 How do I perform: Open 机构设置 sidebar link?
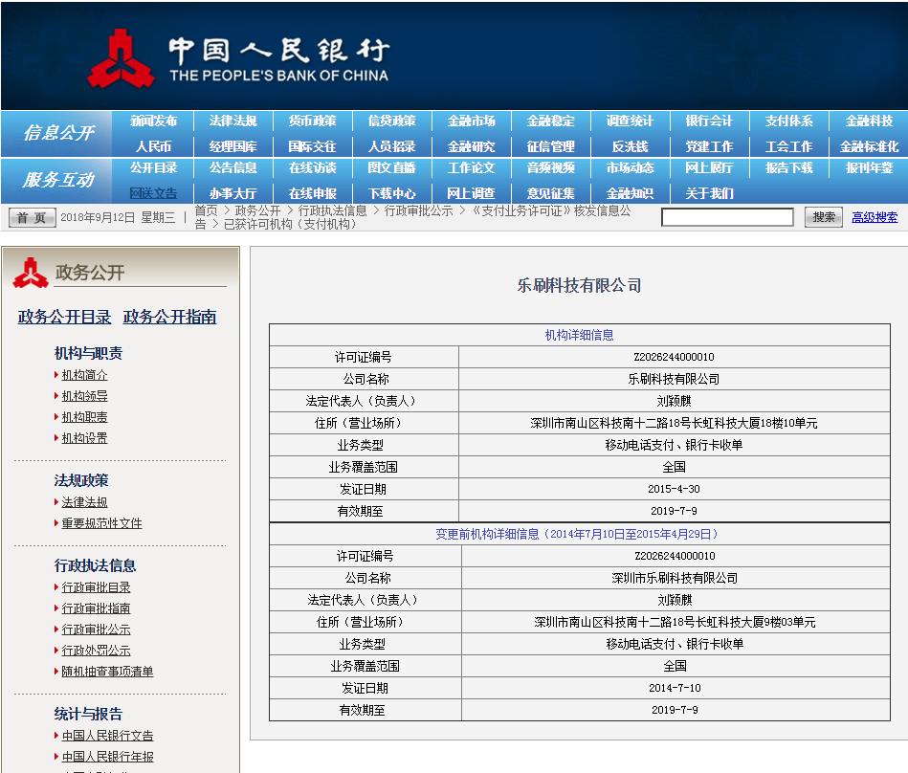(84, 438)
